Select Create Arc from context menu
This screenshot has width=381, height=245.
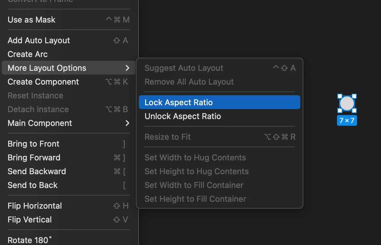pyautogui.click(x=28, y=54)
